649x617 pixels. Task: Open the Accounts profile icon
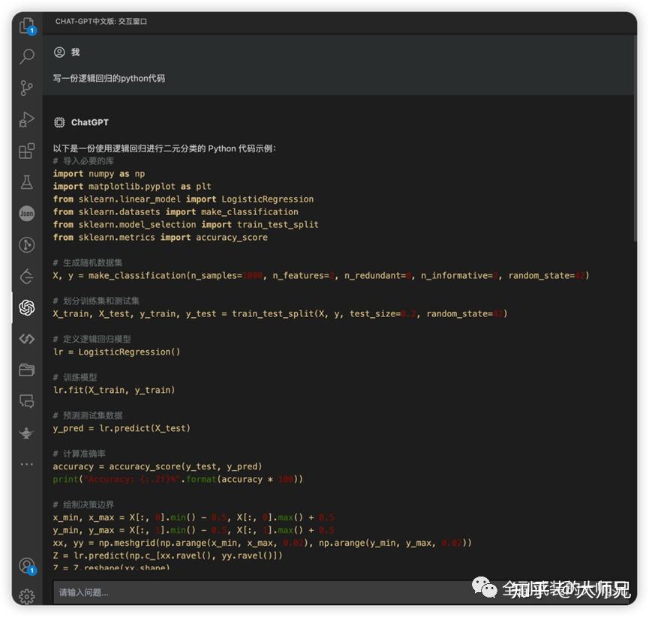click(27, 565)
